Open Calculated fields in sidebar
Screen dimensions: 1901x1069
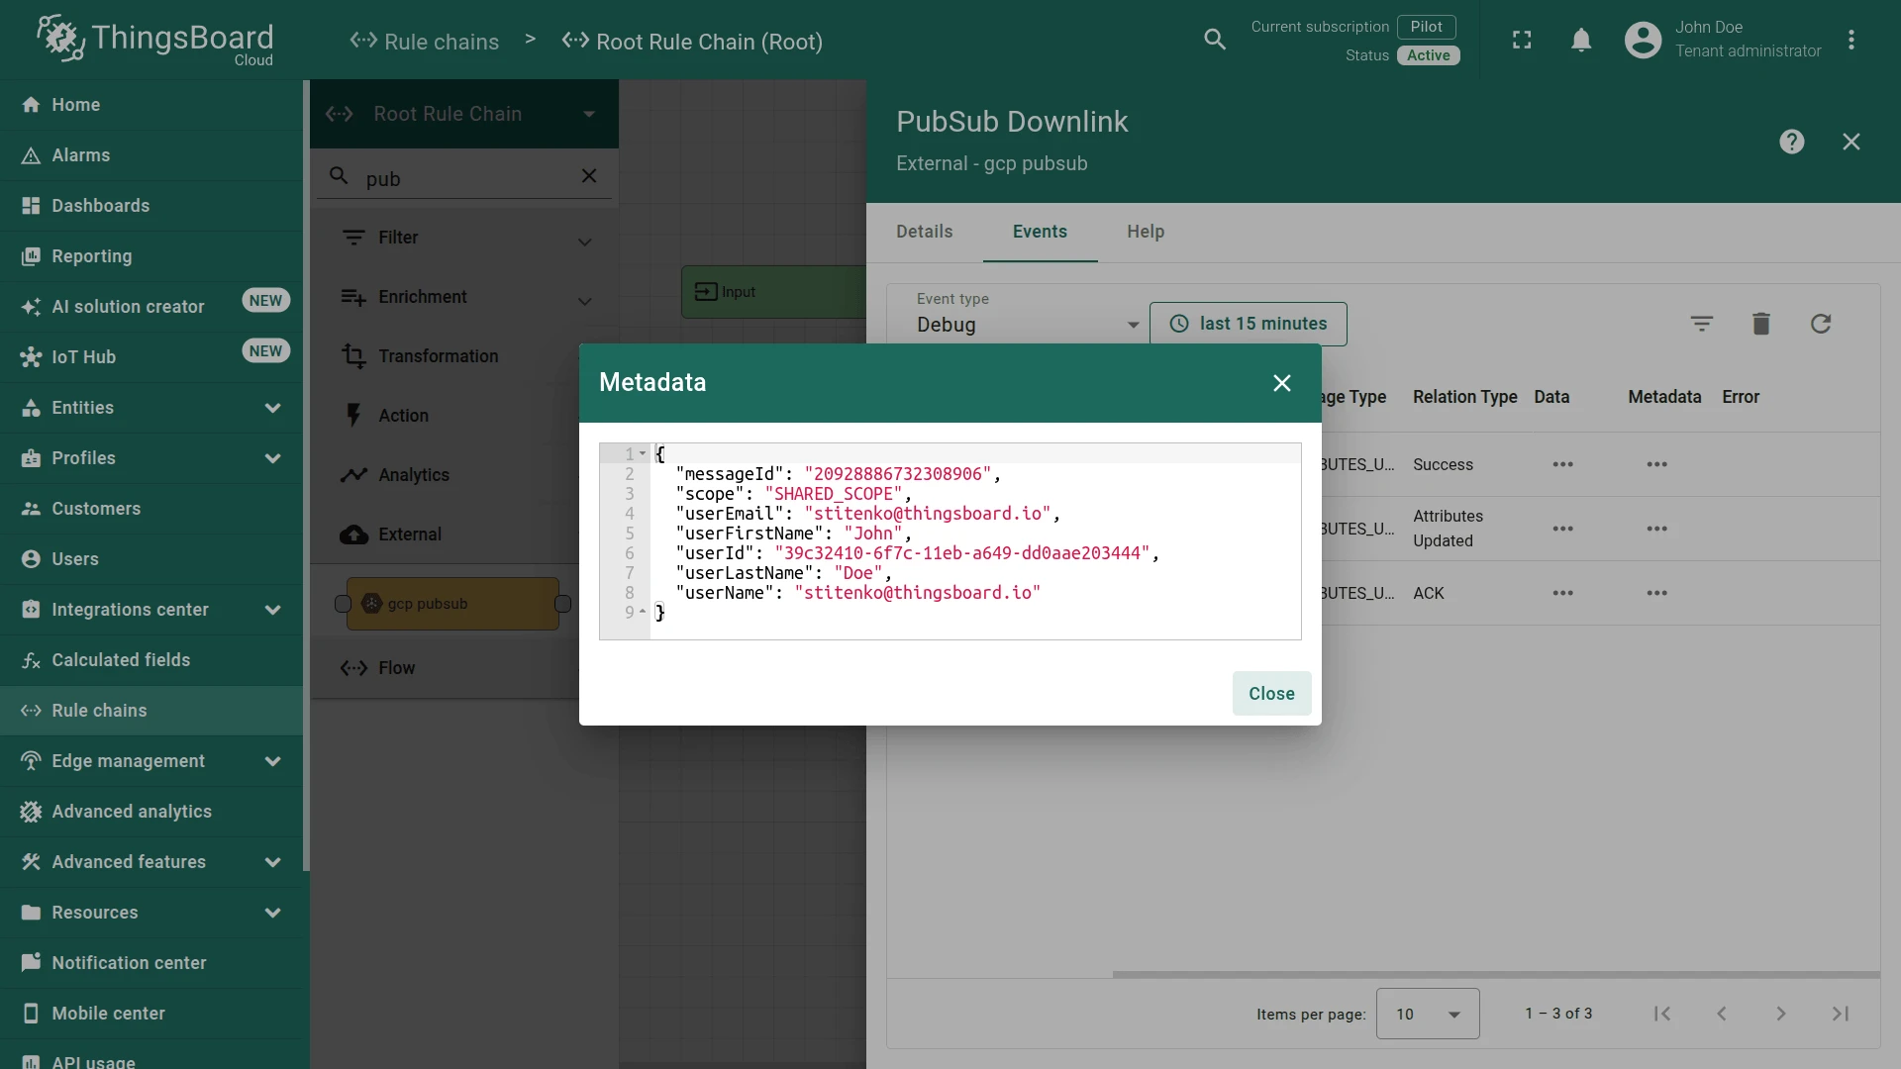[151, 660]
